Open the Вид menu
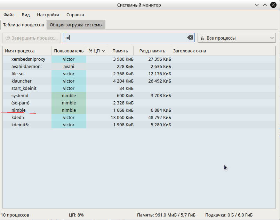Image resolution: width=280 pixels, height=220 pixels. click(26, 15)
